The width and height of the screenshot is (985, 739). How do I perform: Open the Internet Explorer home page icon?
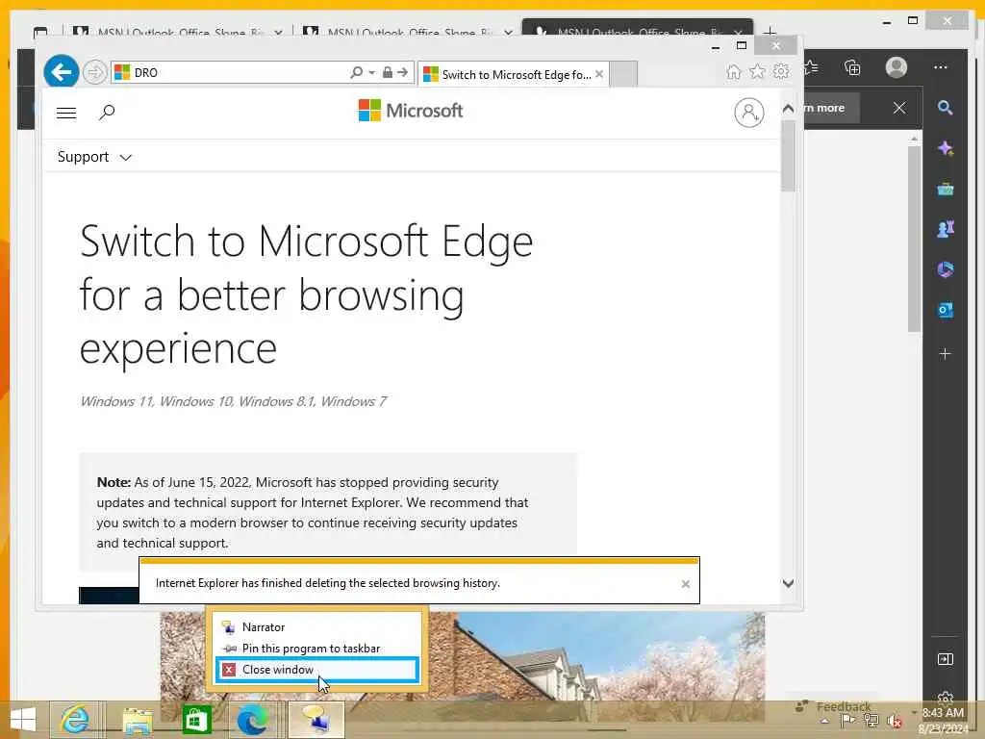(x=733, y=71)
